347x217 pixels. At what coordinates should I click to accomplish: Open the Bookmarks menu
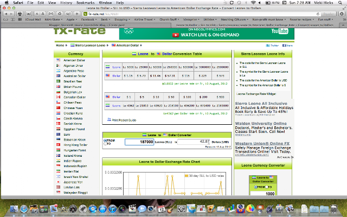tap(86, 3)
